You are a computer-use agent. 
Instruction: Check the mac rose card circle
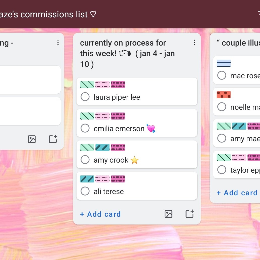[221, 76]
